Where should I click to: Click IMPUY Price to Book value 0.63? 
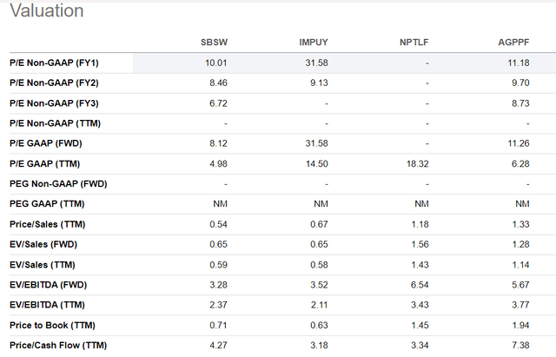coord(319,325)
